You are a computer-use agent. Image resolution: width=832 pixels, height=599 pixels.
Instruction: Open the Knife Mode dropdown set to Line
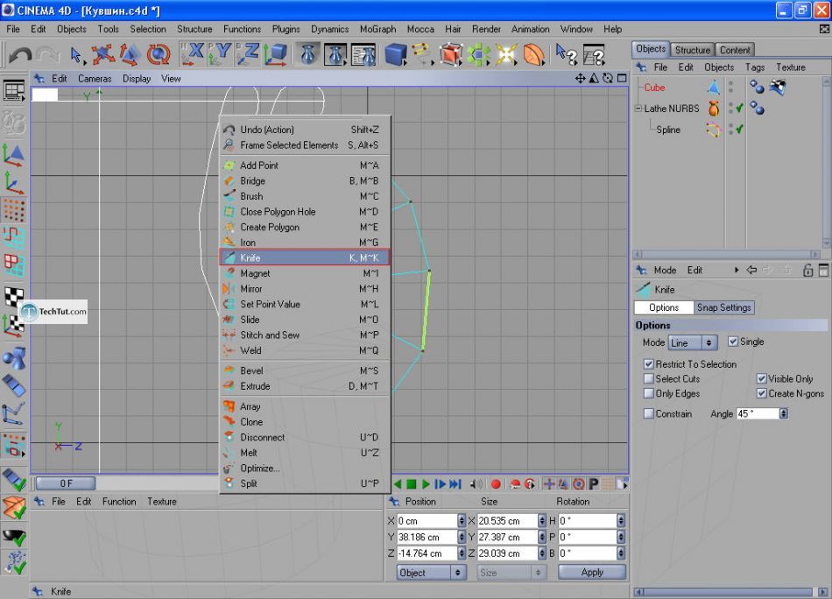click(693, 342)
